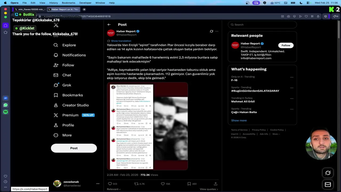Open options for #BugünGünlerdenGALATASARAY trend

[292, 88]
